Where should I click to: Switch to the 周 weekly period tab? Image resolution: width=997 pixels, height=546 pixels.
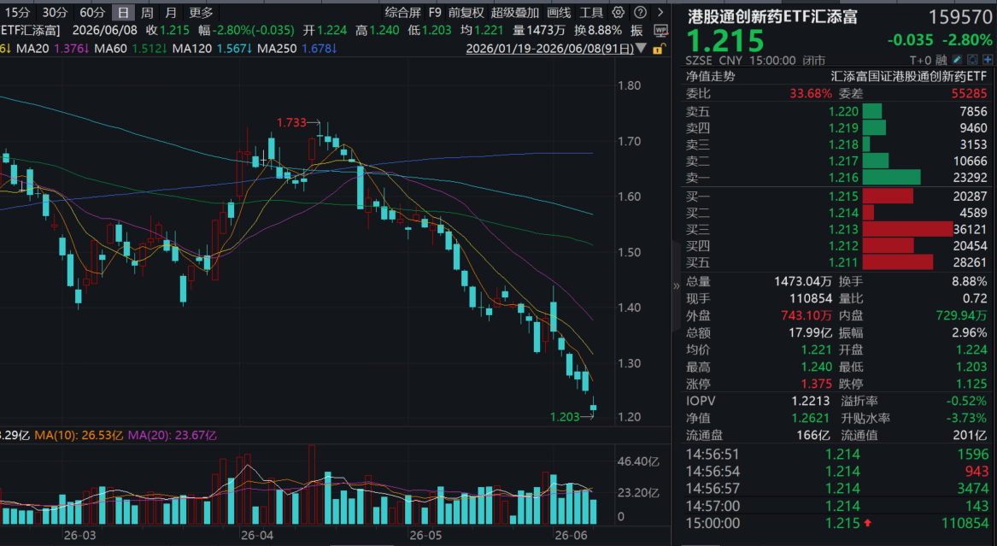(147, 12)
